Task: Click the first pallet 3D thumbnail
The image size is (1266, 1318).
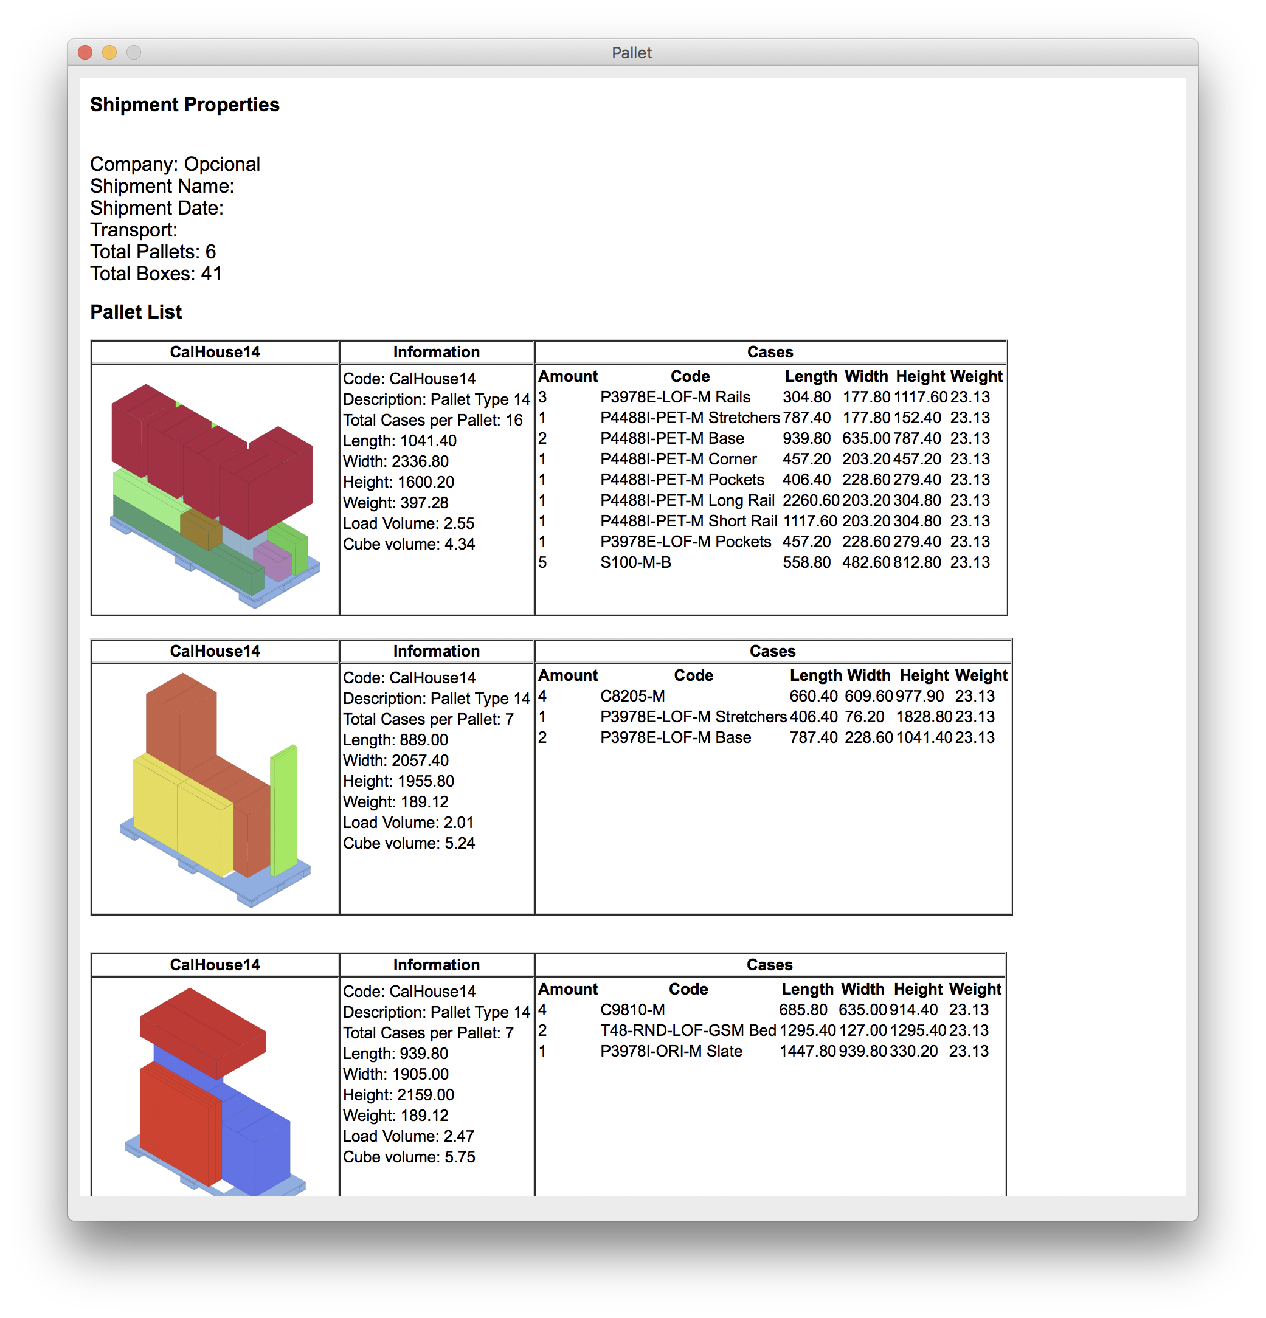Action: point(215,495)
